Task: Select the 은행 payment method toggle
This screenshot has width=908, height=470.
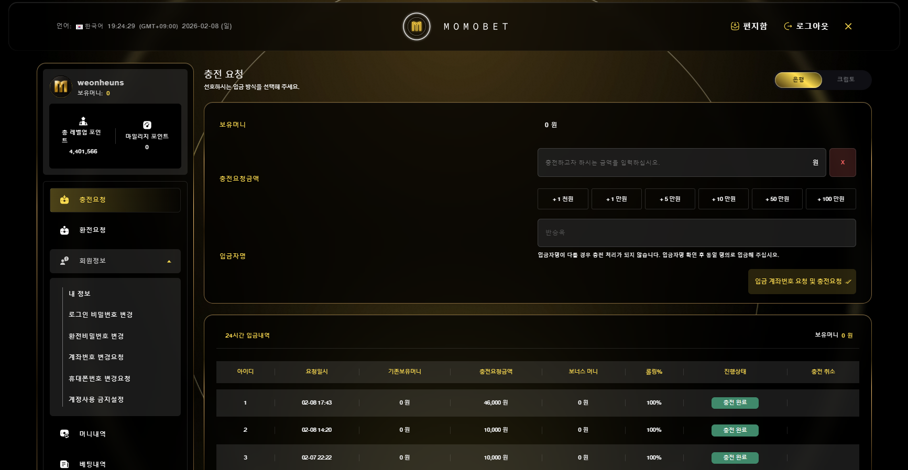Action: (x=798, y=80)
